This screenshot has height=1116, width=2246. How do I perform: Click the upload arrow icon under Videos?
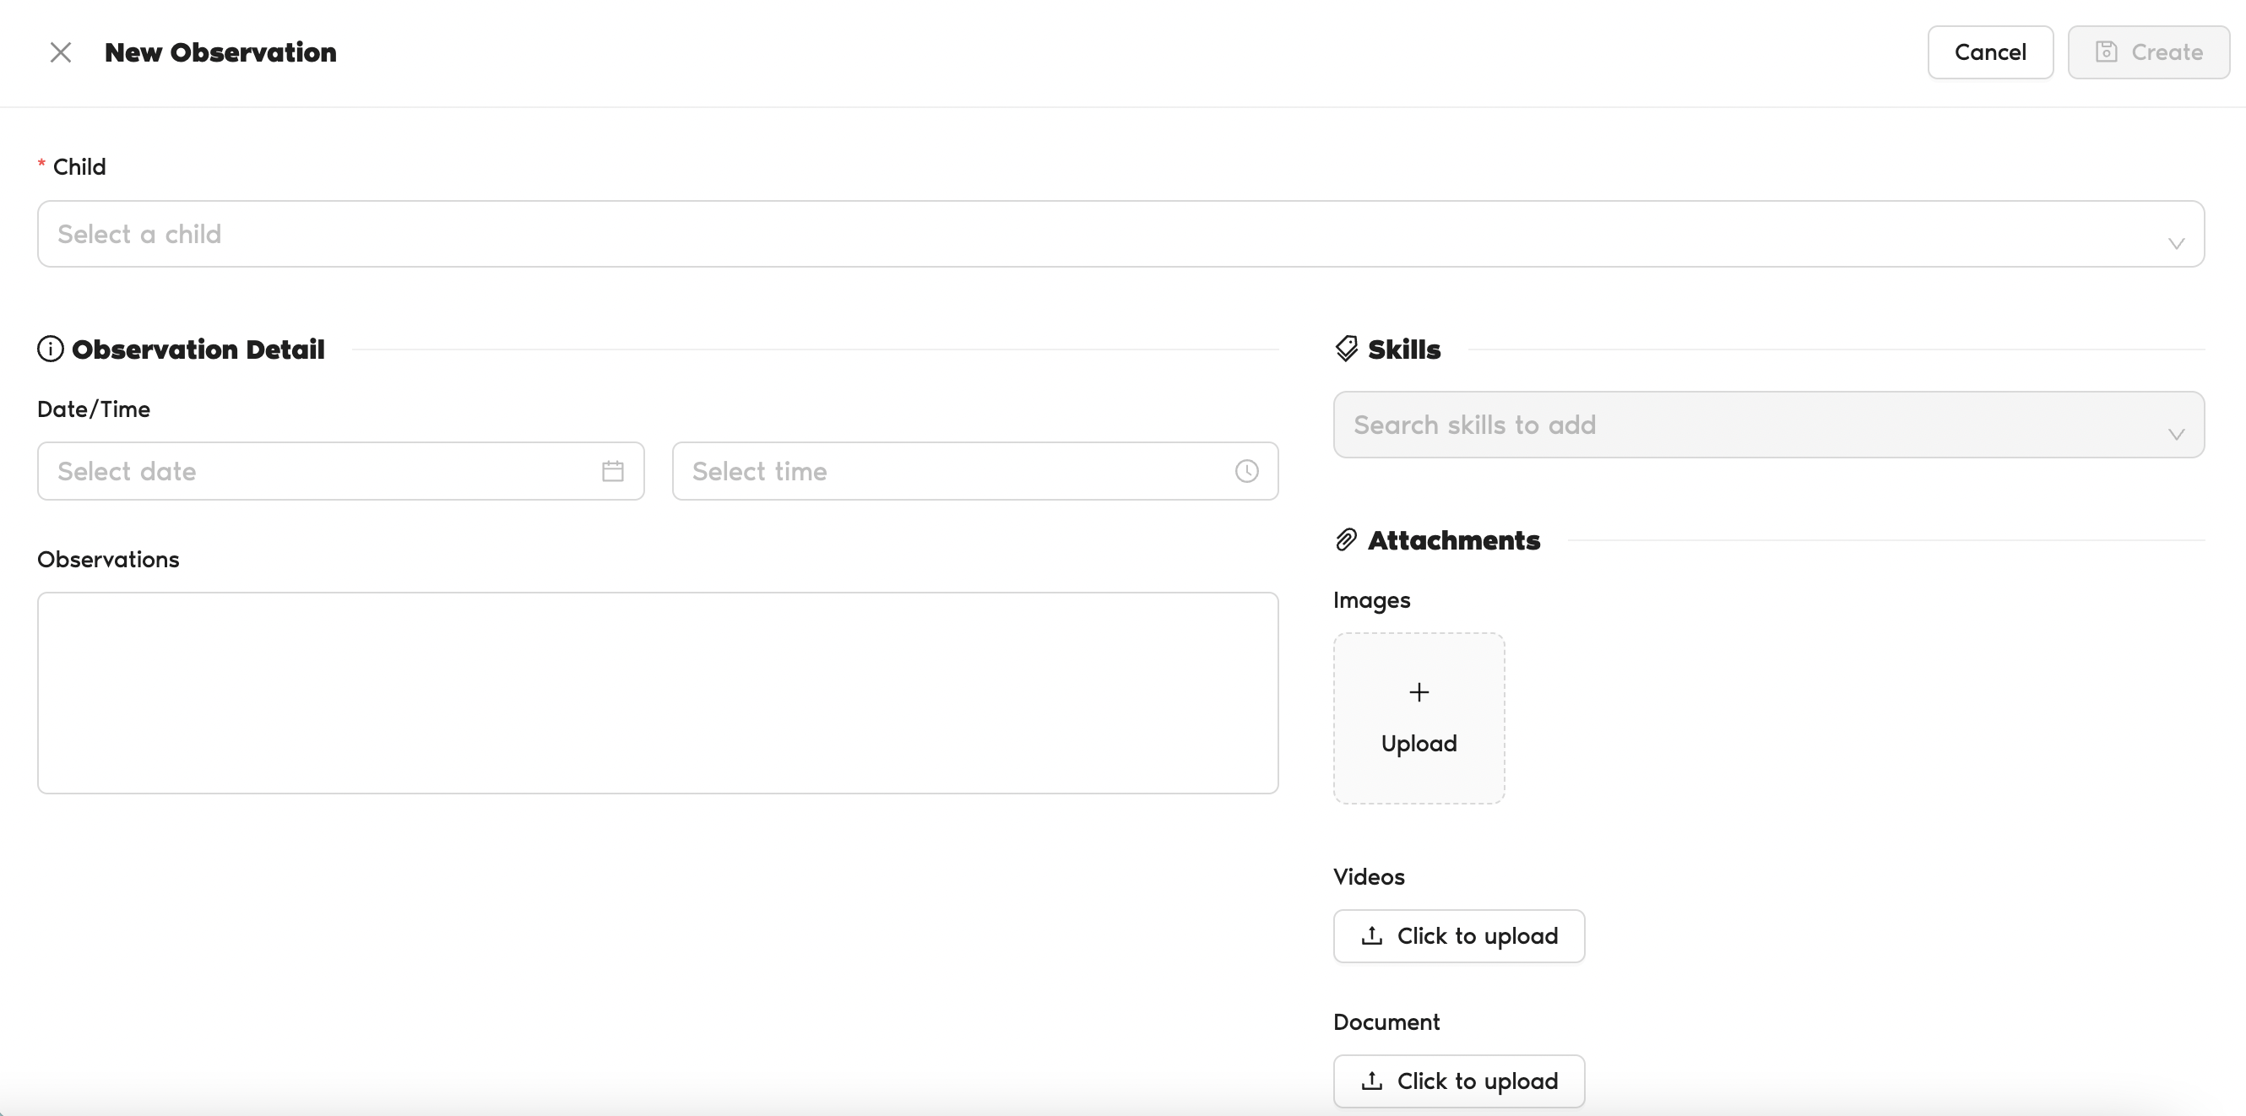[1371, 935]
